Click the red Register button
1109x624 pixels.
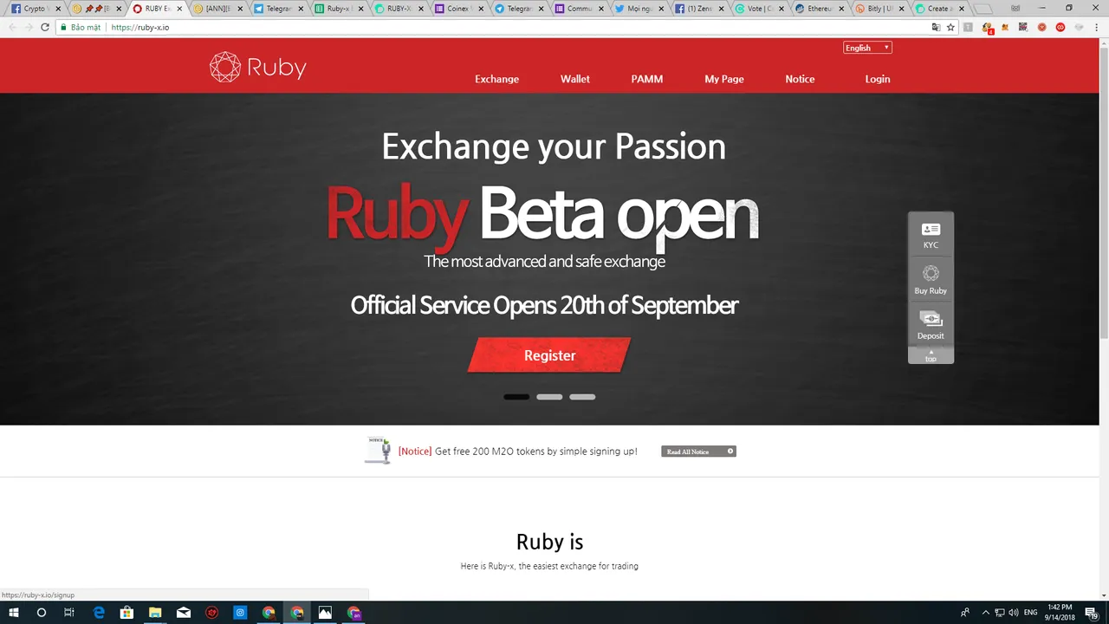point(549,355)
